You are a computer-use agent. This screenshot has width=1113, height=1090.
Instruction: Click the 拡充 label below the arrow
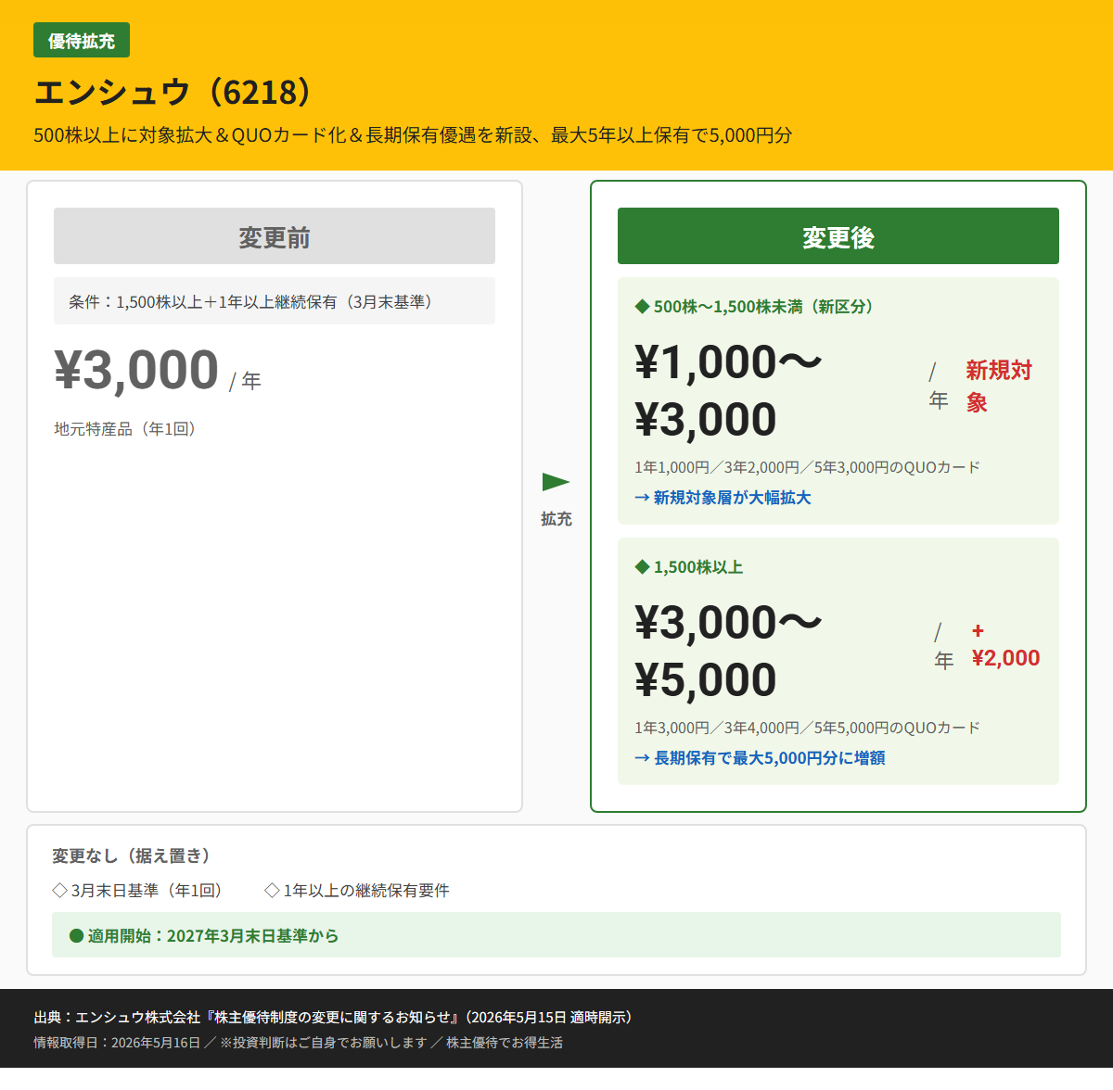[556, 519]
